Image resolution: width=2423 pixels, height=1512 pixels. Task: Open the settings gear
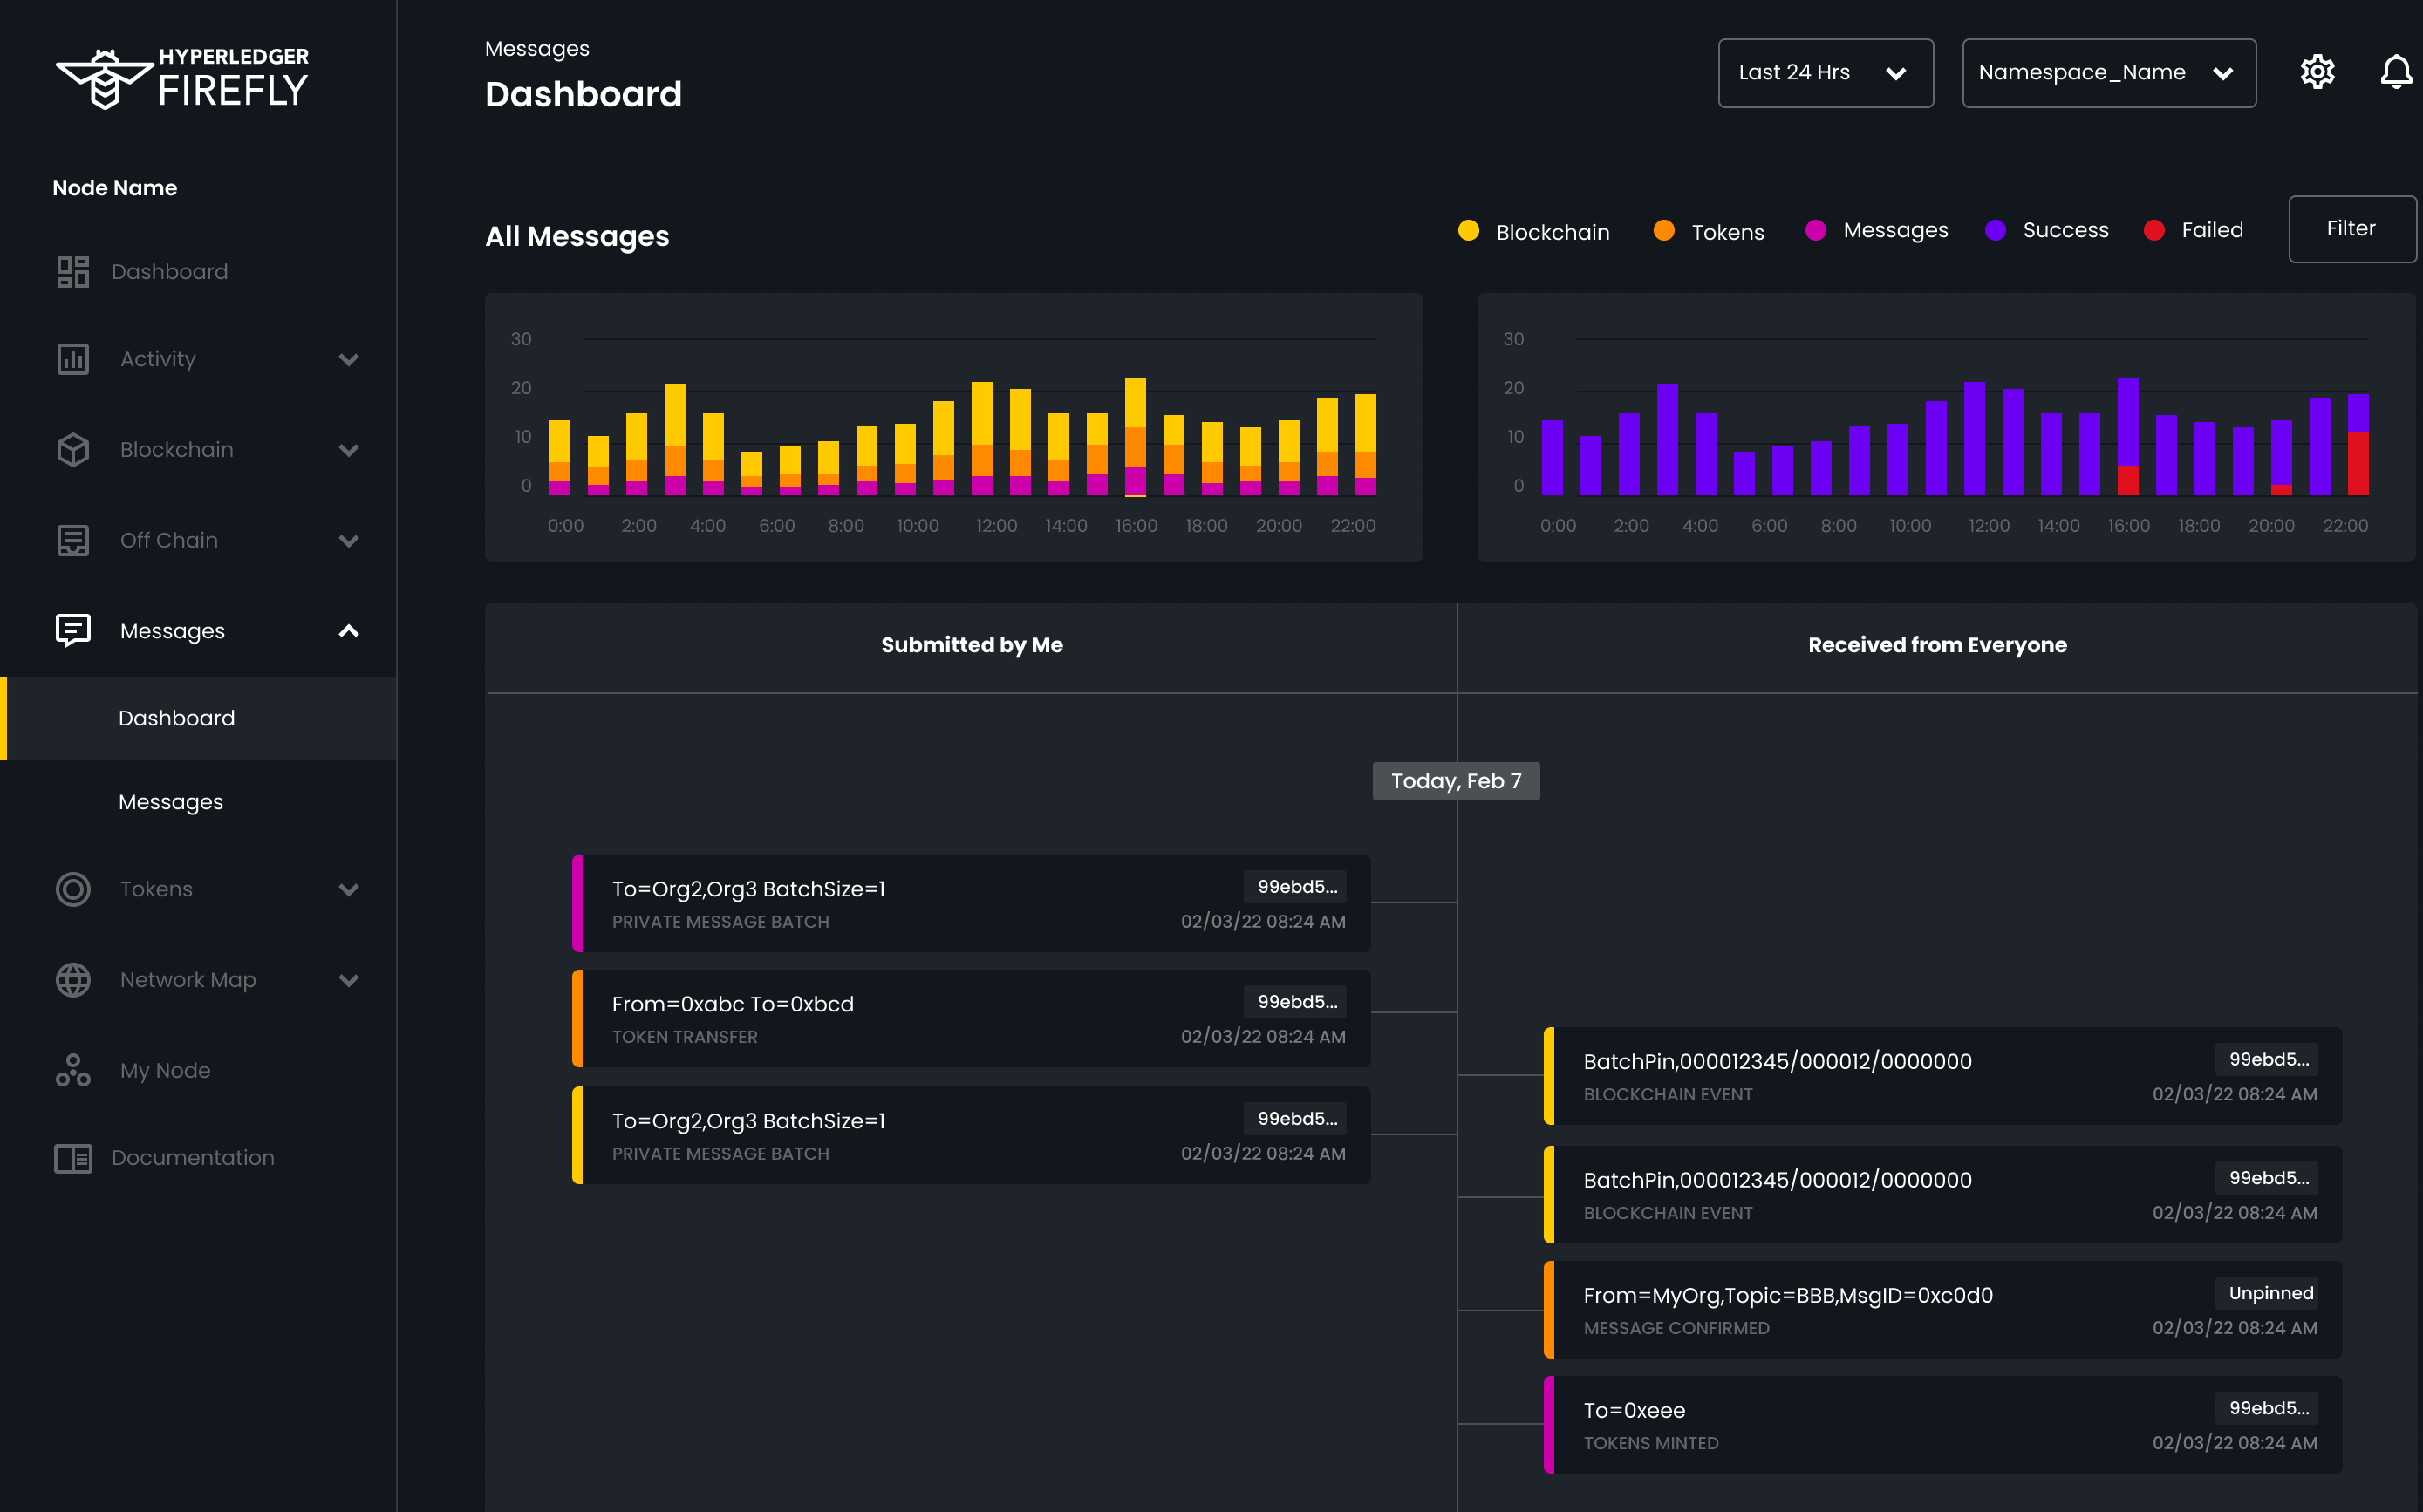coord(2318,71)
